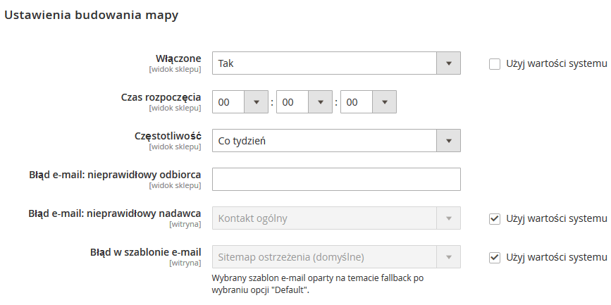
Task: Click the hours arrow in Czas rozpoczęcia
Action: point(256,102)
